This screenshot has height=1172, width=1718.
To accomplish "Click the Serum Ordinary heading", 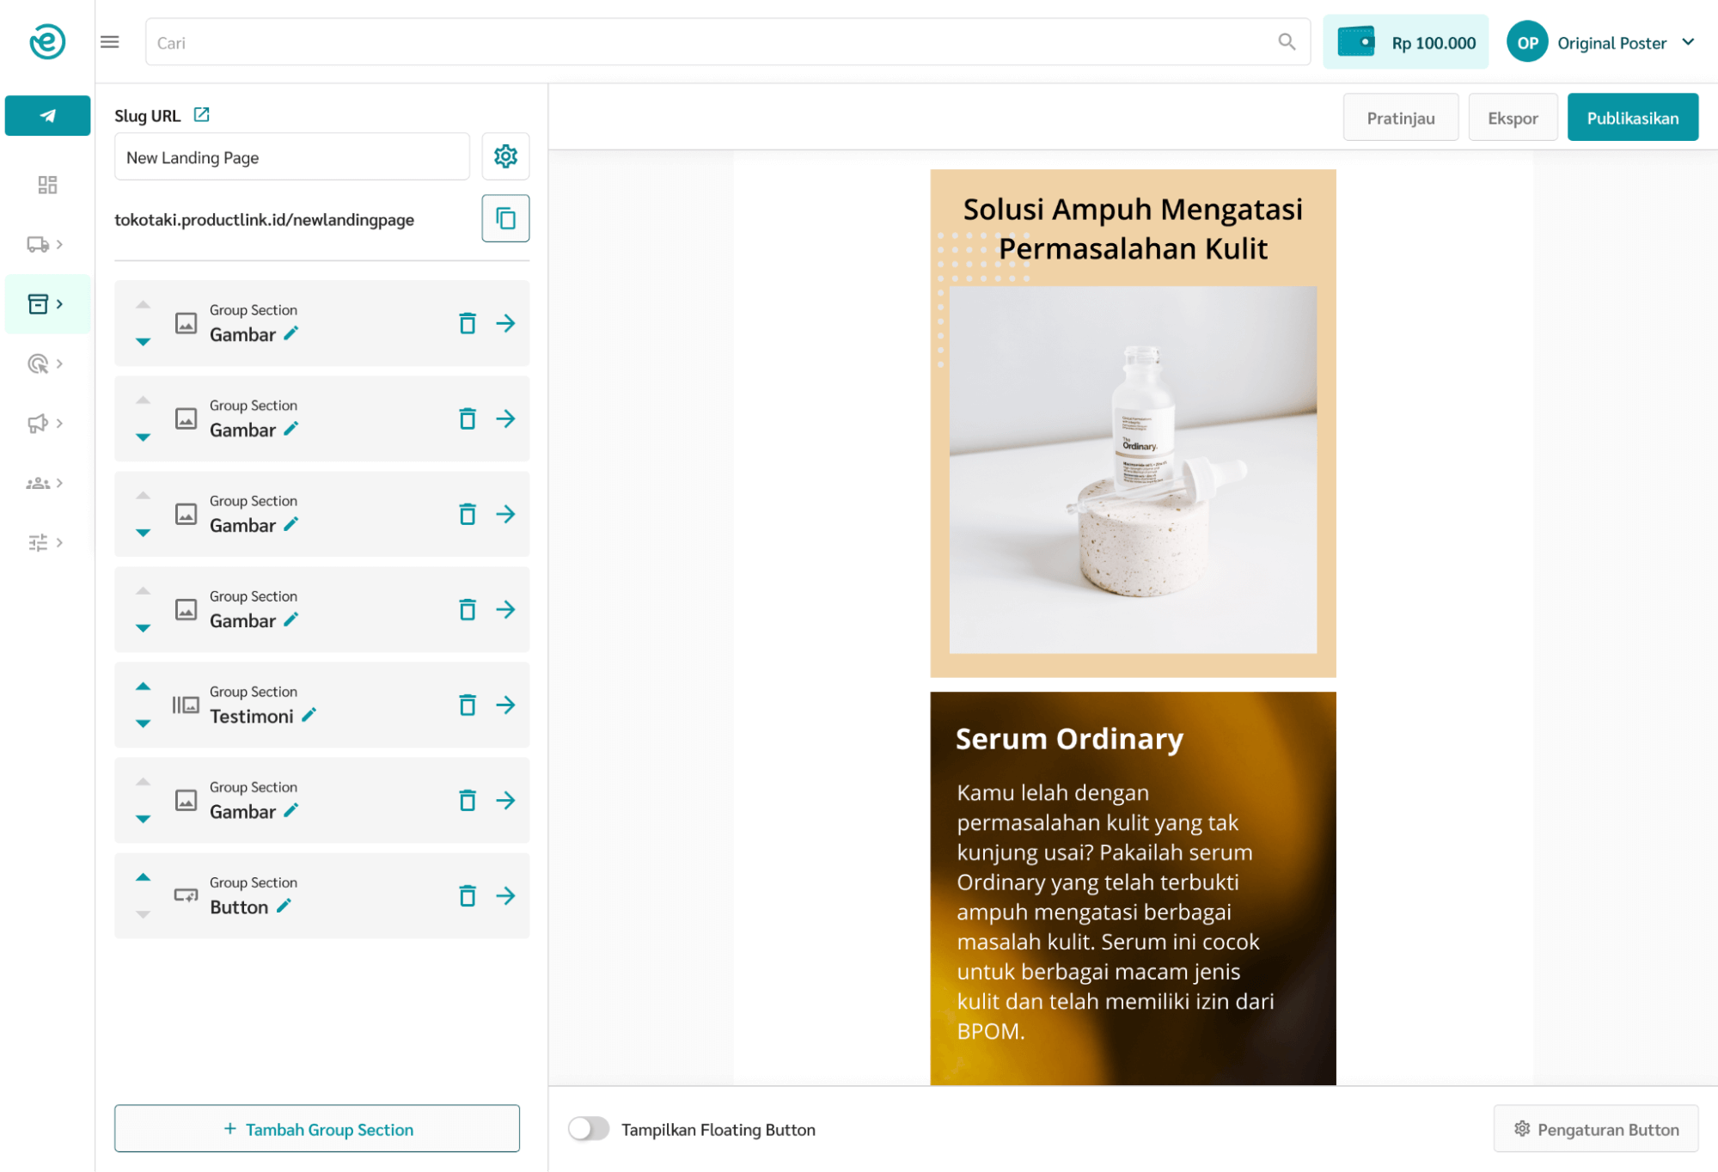I will pyautogui.click(x=1069, y=738).
